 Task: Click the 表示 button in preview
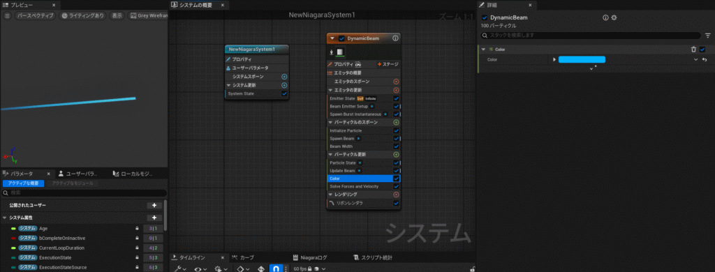click(x=117, y=15)
